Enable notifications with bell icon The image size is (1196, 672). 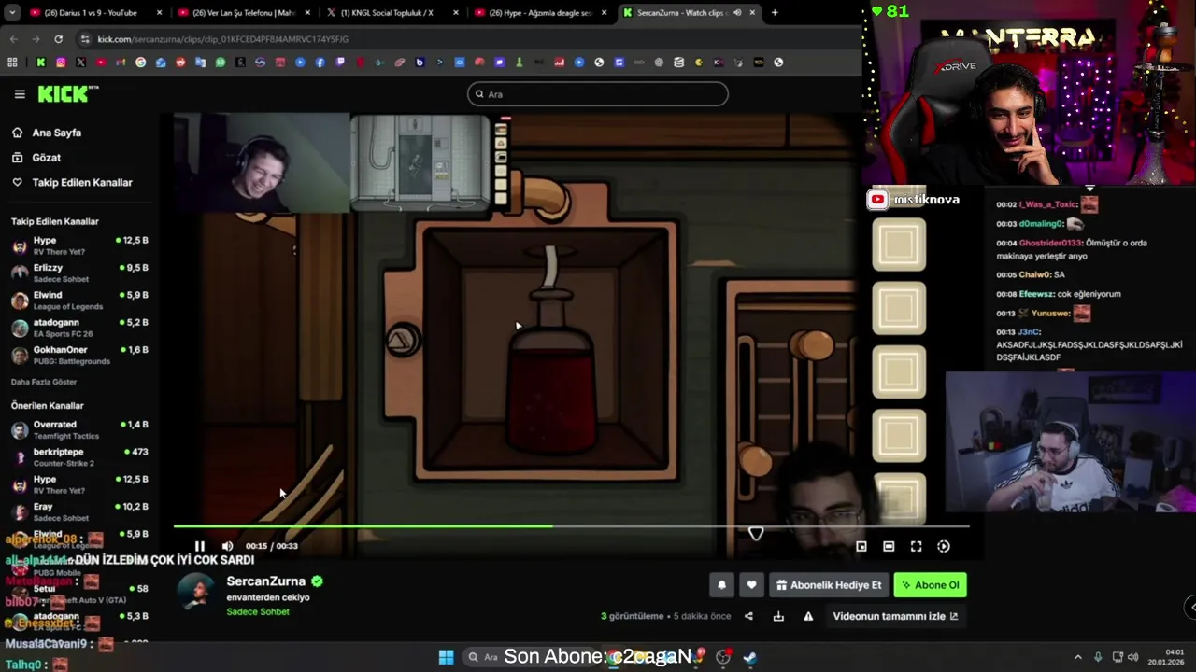(x=721, y=585)
